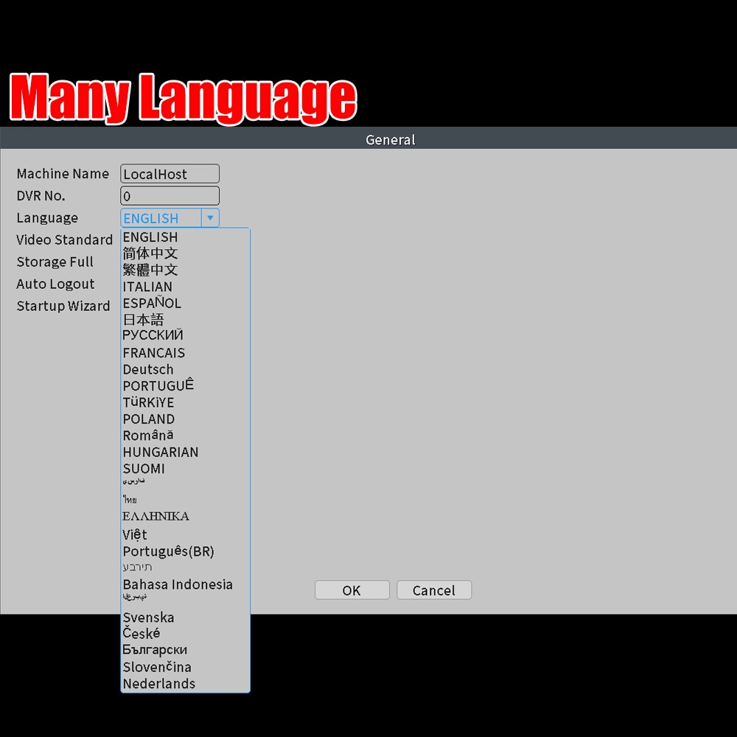
Task: Choose ITALIAN in the language list
Action: pos(147,286)
